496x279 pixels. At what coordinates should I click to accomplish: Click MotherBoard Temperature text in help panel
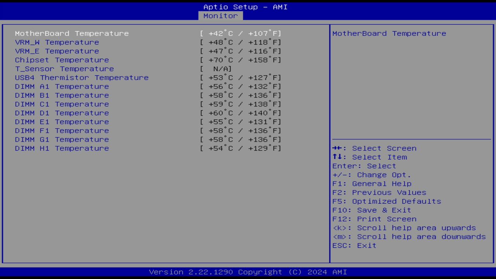389,33
